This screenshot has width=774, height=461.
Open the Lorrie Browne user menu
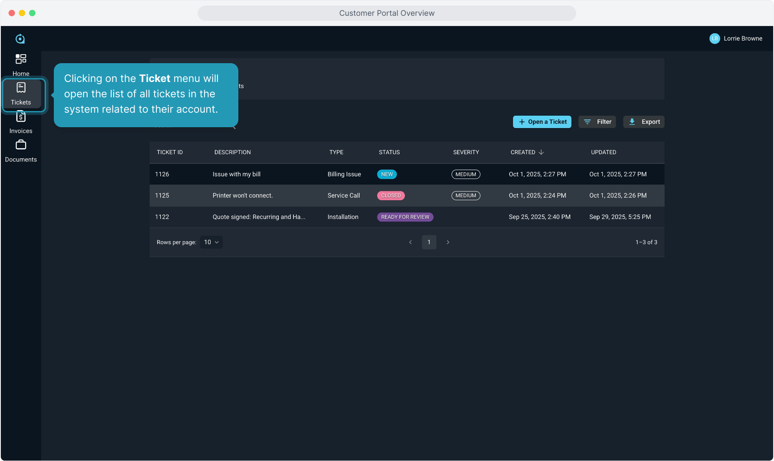pos(742,38)
